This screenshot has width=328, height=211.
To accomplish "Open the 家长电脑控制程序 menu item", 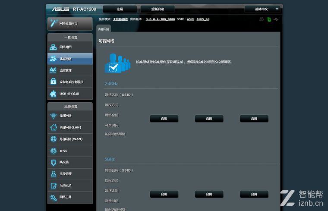I will pos(70,82).
